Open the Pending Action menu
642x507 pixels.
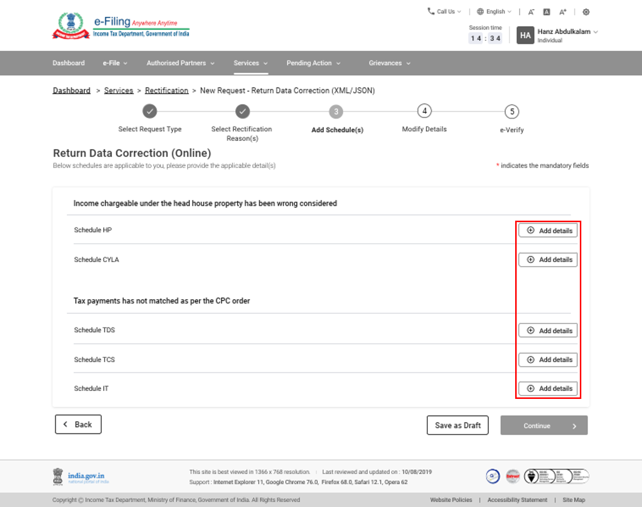pos(313,63)
